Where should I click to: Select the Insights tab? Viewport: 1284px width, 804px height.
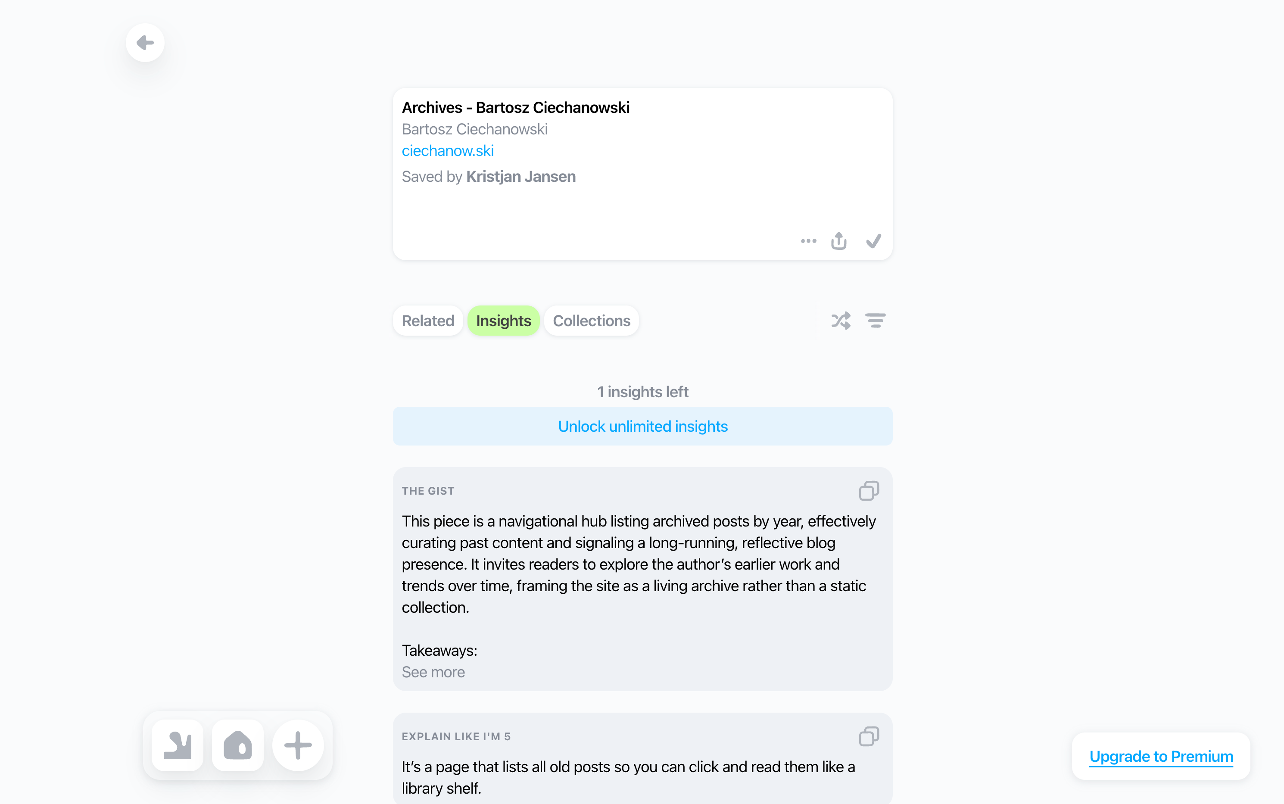(503, 321)
